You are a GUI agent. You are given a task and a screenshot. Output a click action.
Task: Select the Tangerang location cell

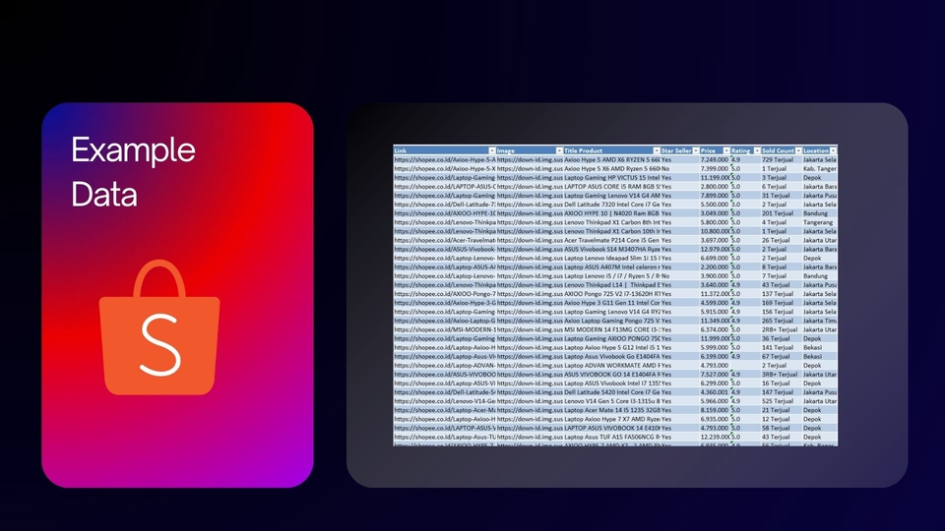coord(819,222)
